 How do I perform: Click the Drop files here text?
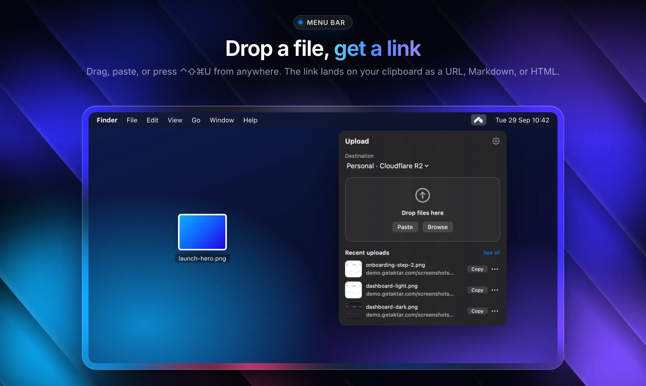point(422,213)
